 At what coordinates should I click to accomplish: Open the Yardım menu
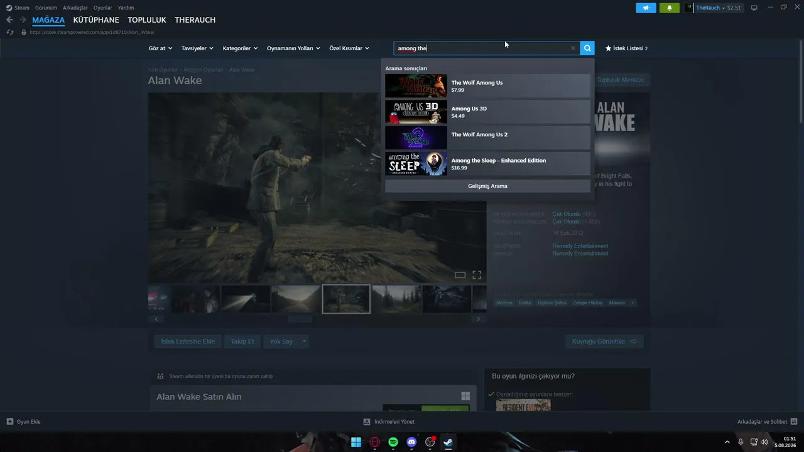[x=126, y=8]
